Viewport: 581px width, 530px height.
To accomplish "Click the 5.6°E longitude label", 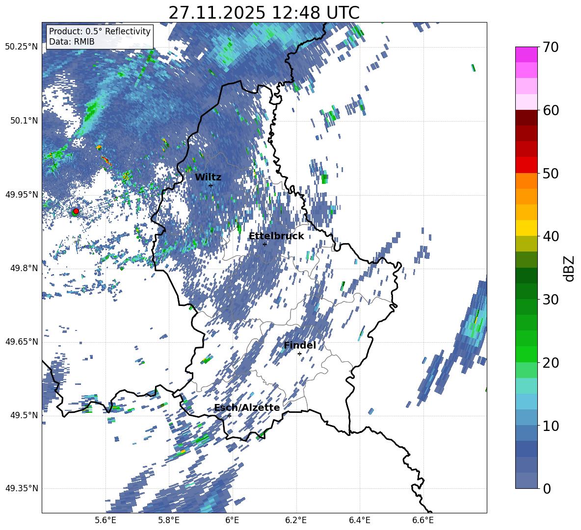I will tap(106, 520).
